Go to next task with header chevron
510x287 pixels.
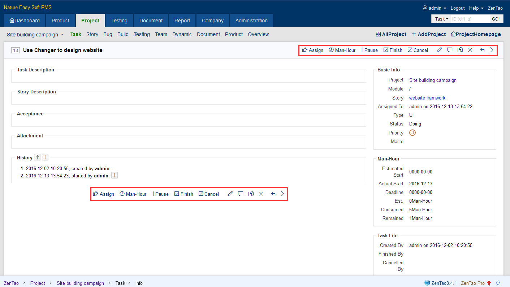[x=492, y=50]
